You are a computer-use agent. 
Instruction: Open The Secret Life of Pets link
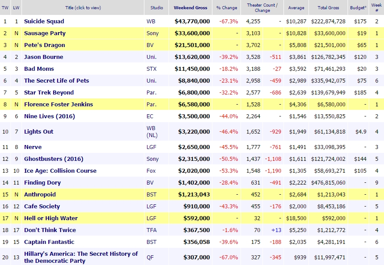[57, 81]
